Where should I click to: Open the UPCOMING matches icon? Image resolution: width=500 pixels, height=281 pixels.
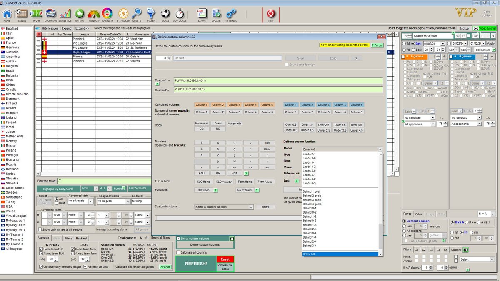tap(51, 15)
